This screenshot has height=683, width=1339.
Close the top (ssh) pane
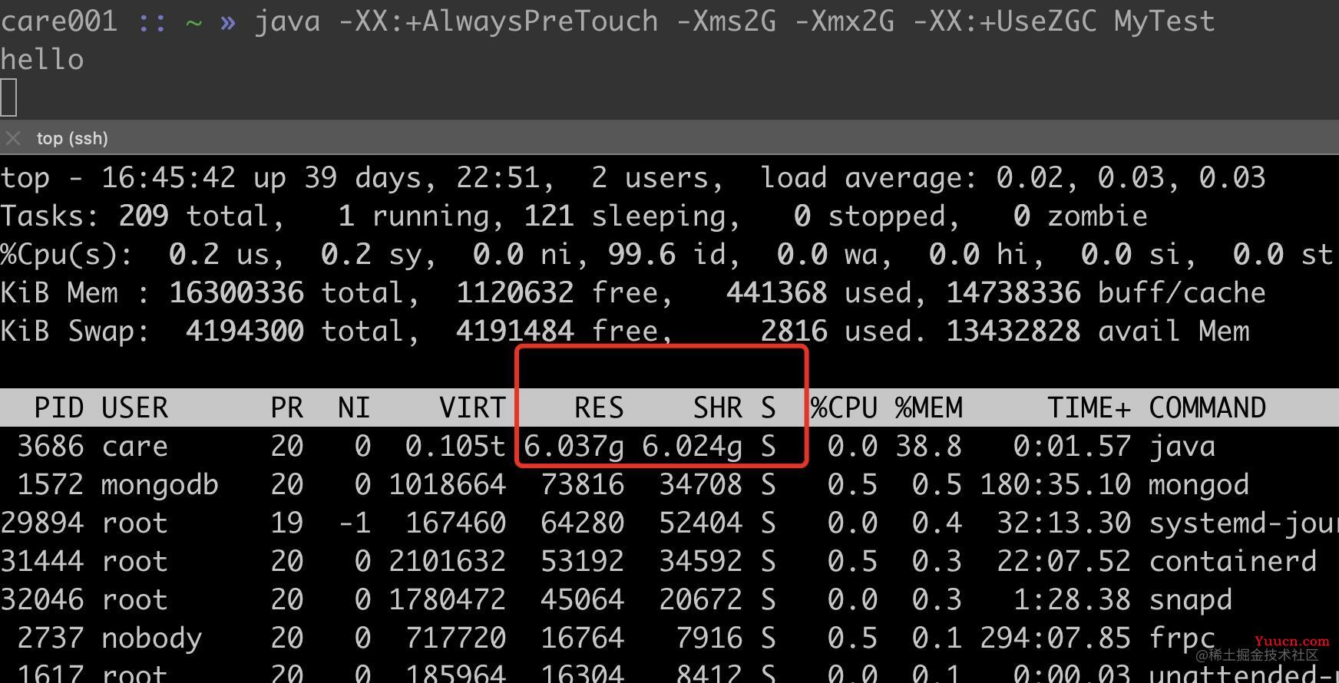click(x=12, y=138)
